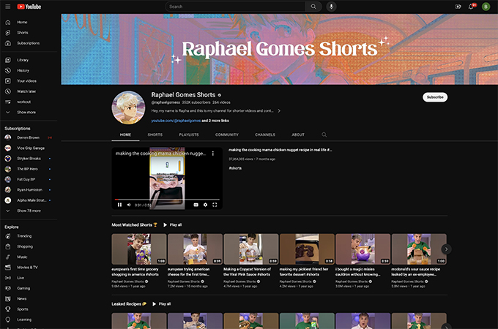Open the account avatar menu
Image resolution: width=498 pixels, height=329 pixels.
(x=486, y=7)
